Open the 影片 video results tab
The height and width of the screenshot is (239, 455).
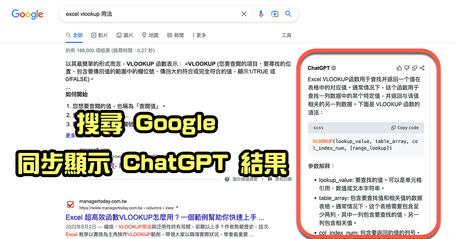point(100,35)
